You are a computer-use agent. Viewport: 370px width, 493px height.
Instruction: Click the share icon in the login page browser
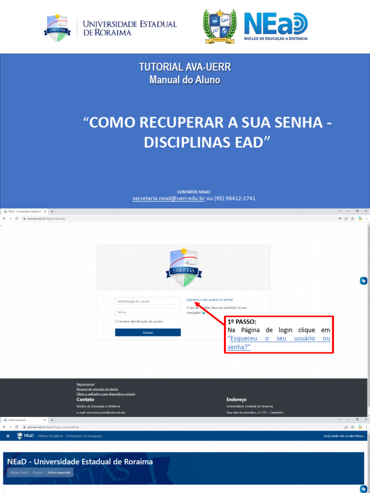(346, 219)
